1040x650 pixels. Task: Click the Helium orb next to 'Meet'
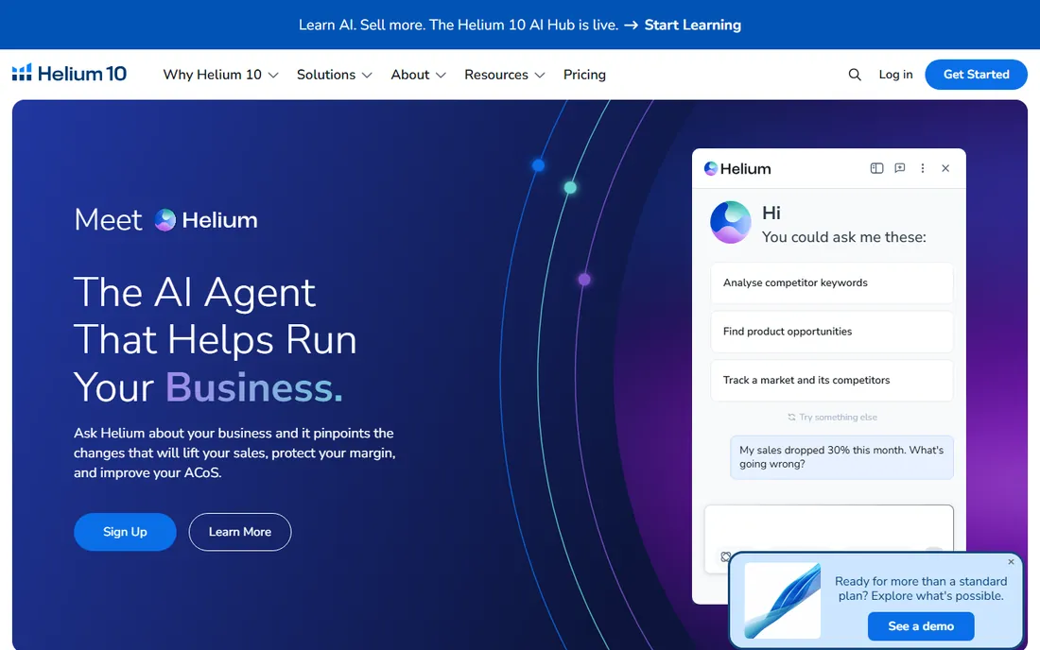pos(165,220)
